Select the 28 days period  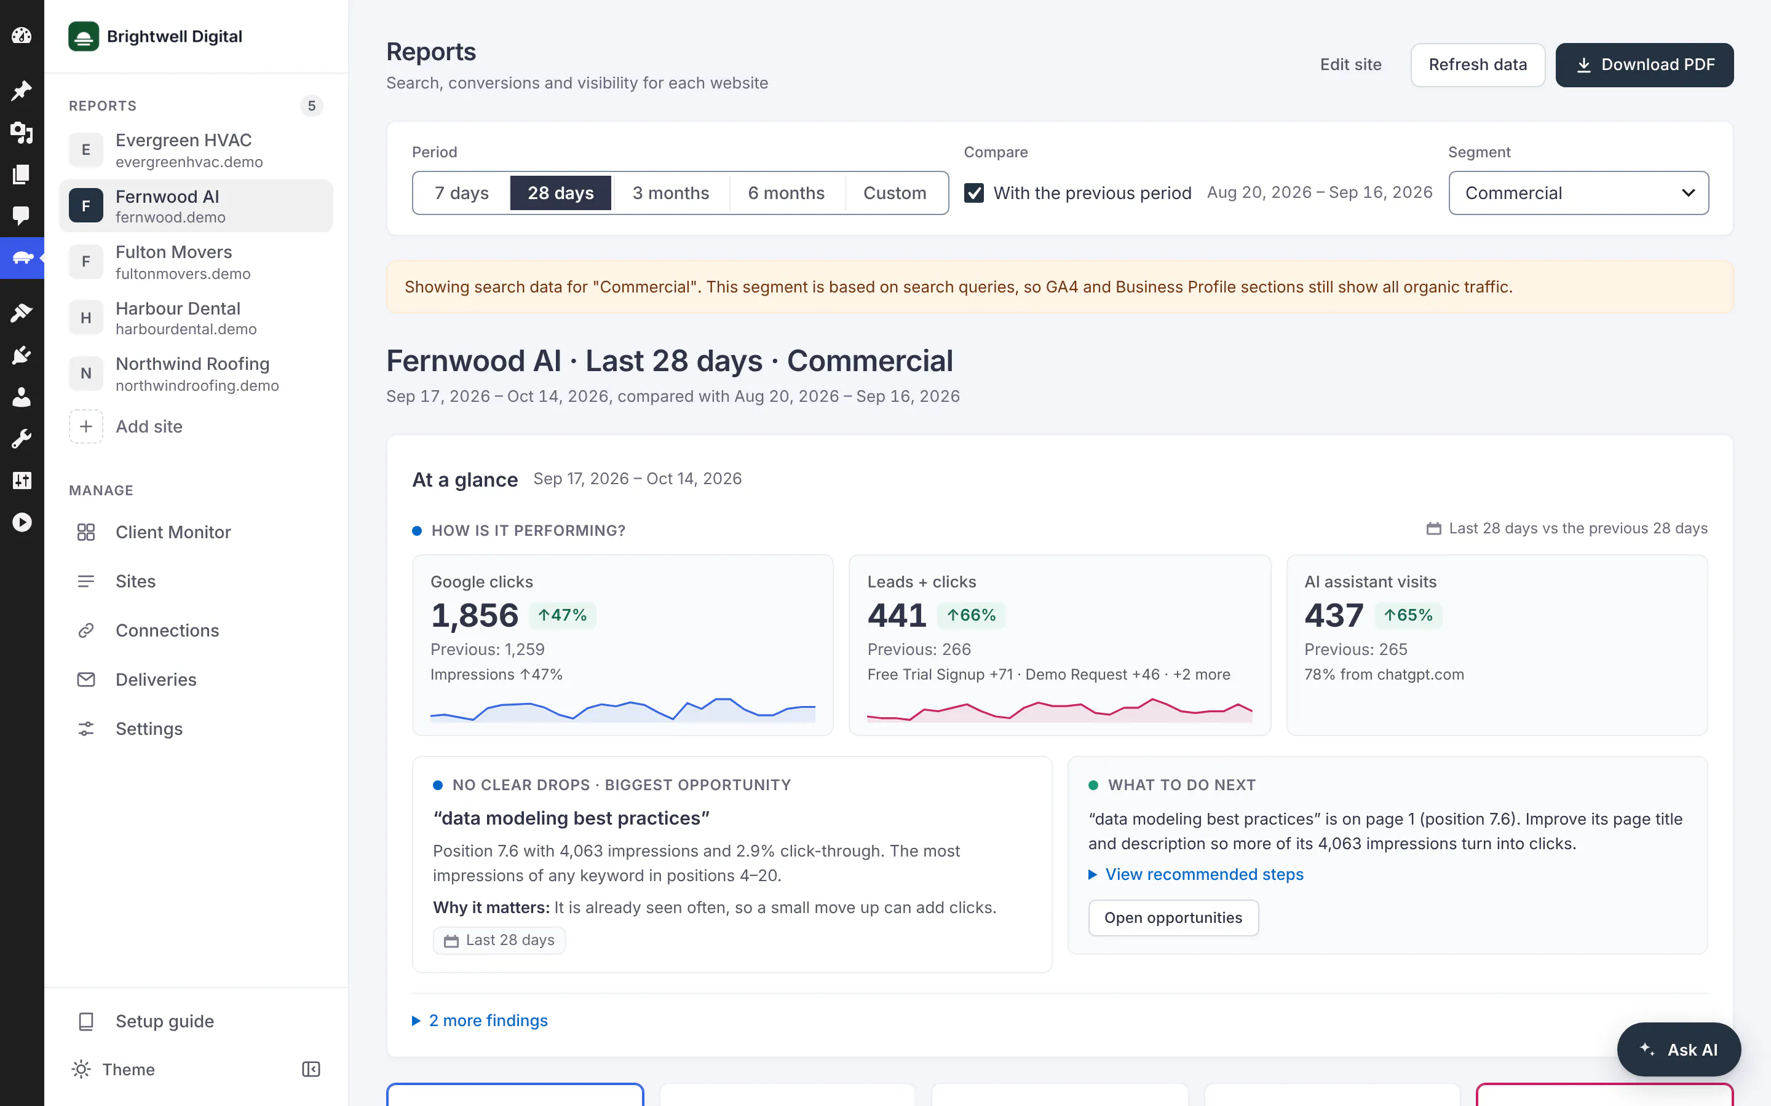click(x=561, y=193)
